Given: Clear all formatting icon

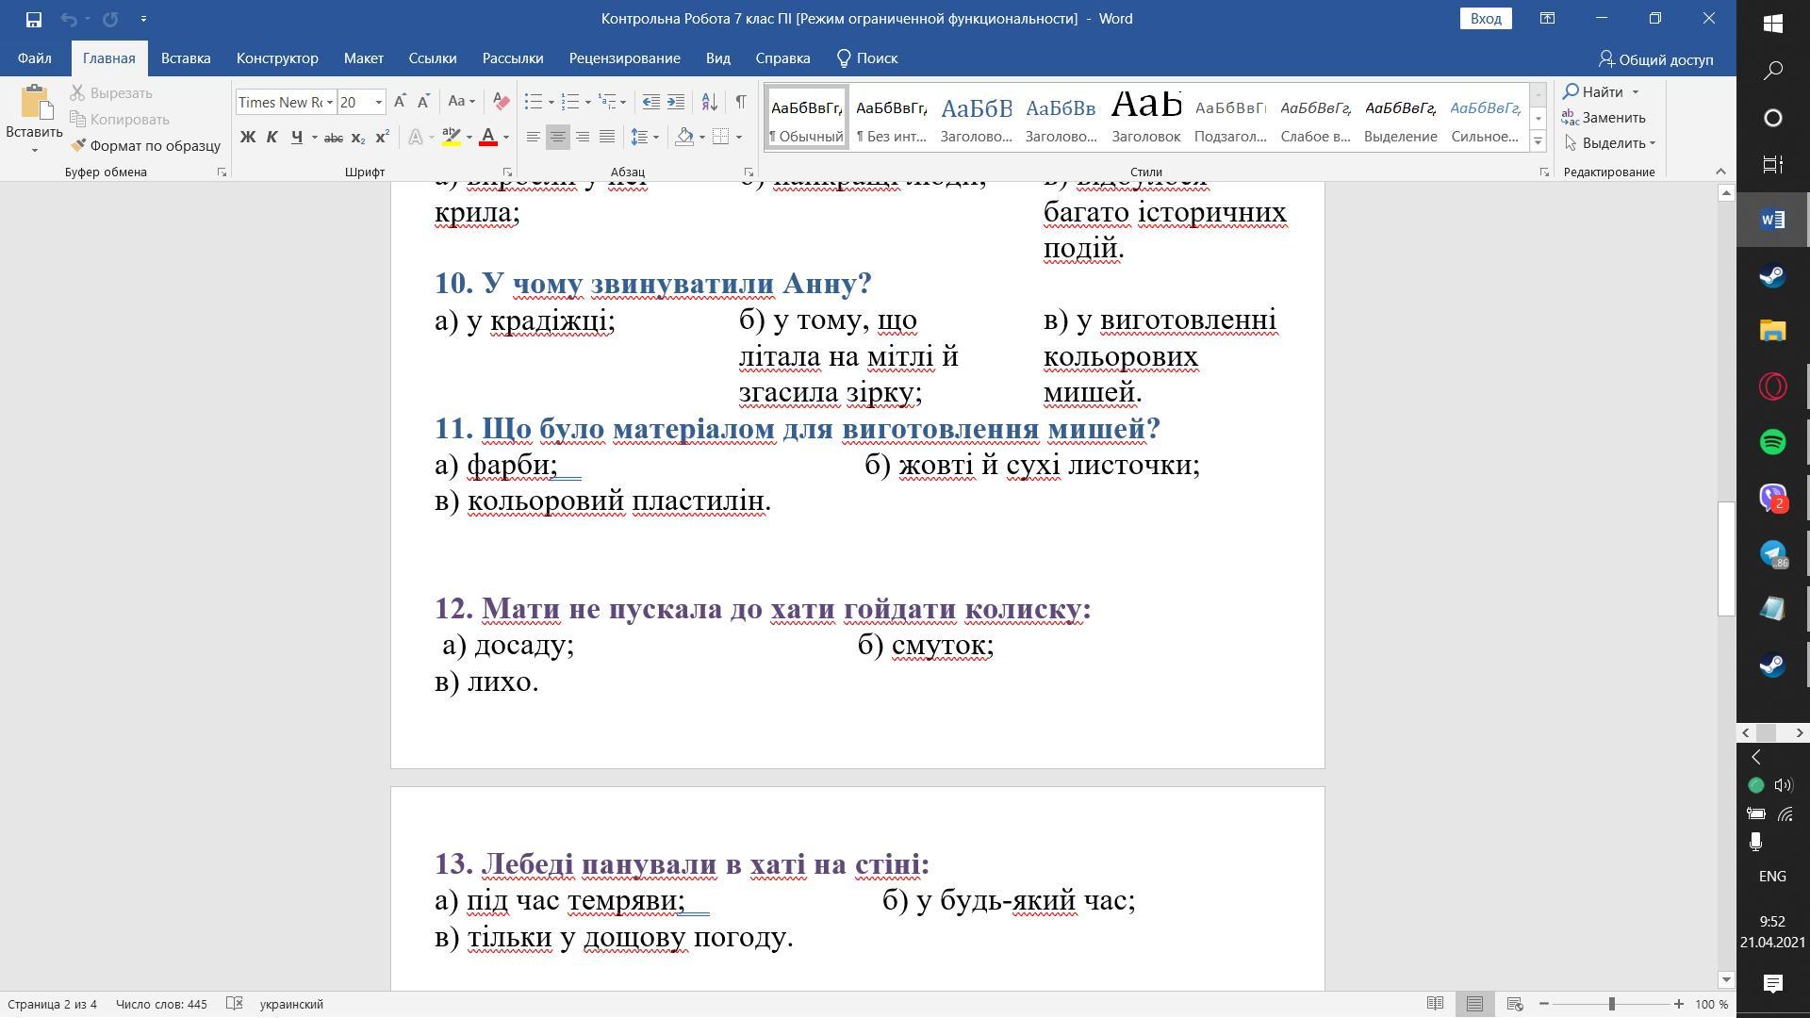Looking at the screenshot, I should coord(501,102).
